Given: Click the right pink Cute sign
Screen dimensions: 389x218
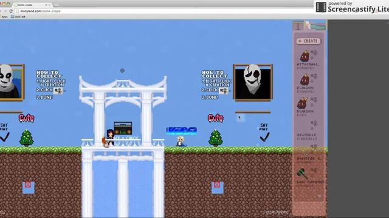Looking at the screenshot, I should (x=216, y=119).
